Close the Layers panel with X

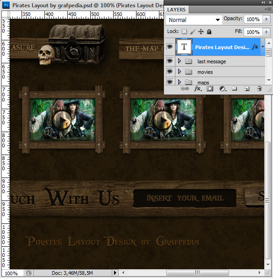click(x=270, y=2)
